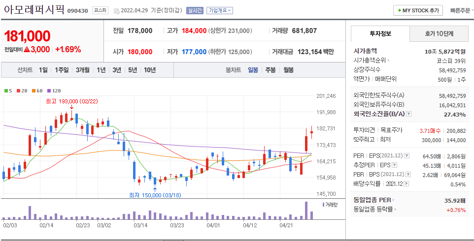474x241 pixels.
Task: Click the 고가 value 184,000
Action: point(194,30)
